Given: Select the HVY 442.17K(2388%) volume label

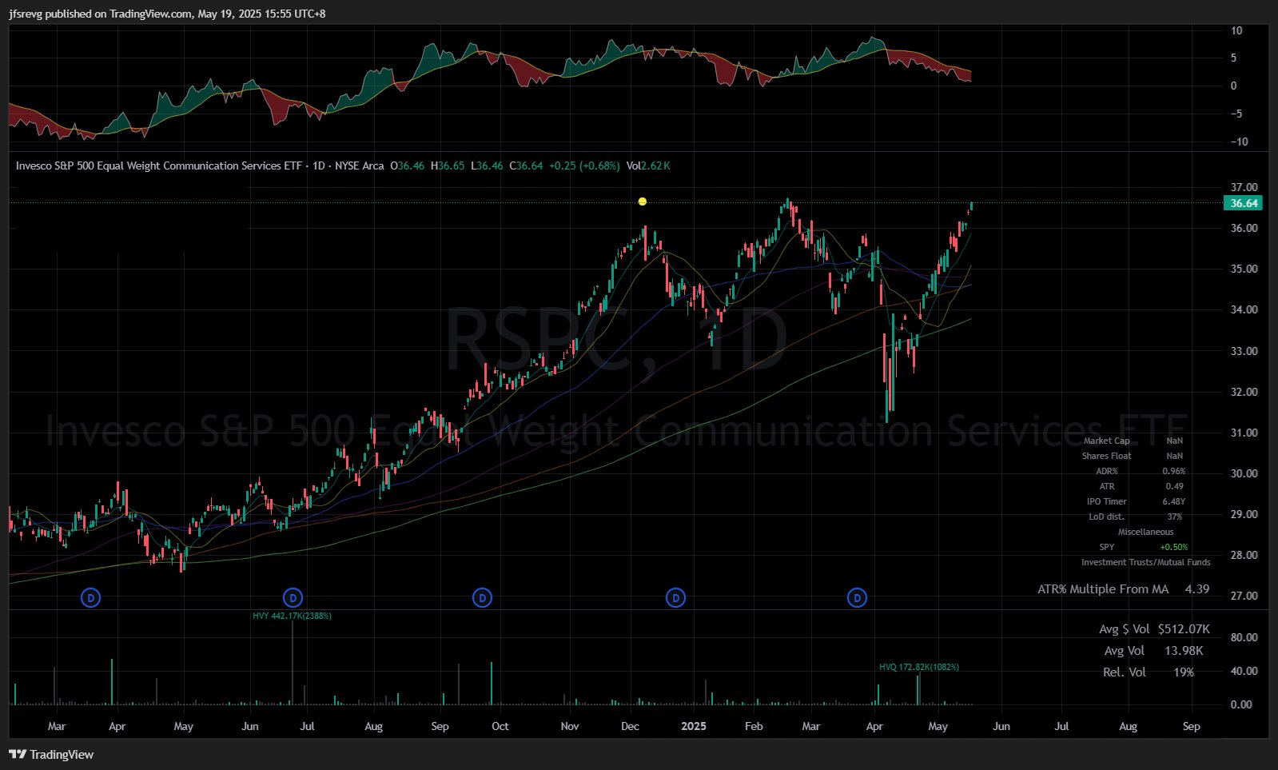Looking at the screenshot, I should coord(292,616).
